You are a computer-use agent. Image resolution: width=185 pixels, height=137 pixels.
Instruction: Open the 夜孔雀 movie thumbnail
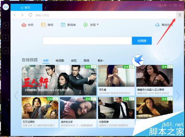(116, 76)
